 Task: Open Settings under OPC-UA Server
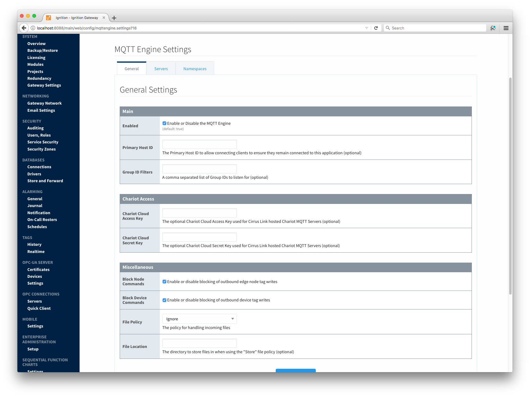pyautogui.click(x=35, y=283)
